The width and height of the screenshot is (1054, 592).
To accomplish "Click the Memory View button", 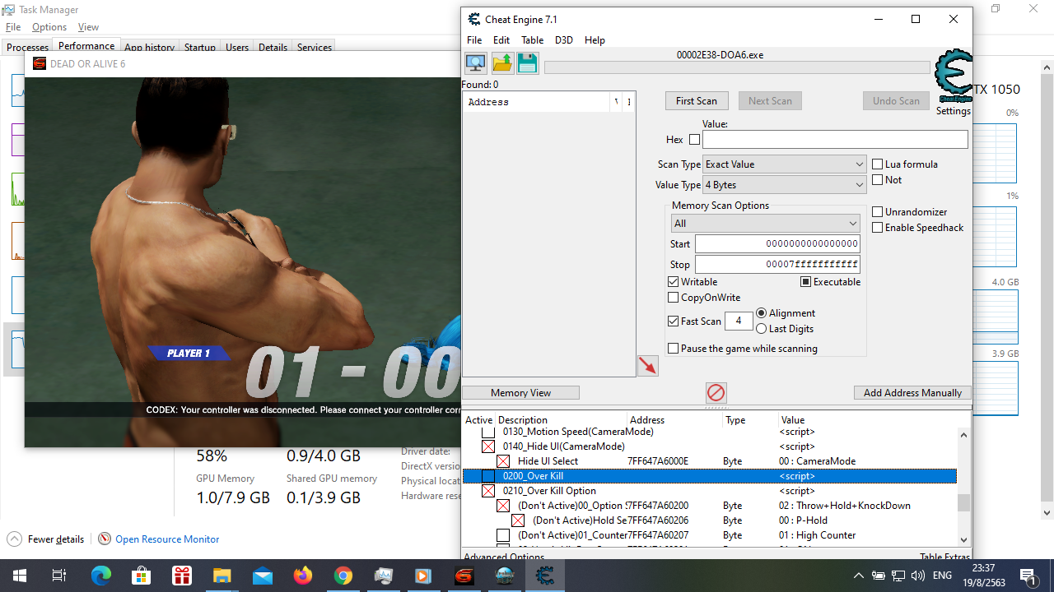I will pos(520,393).
